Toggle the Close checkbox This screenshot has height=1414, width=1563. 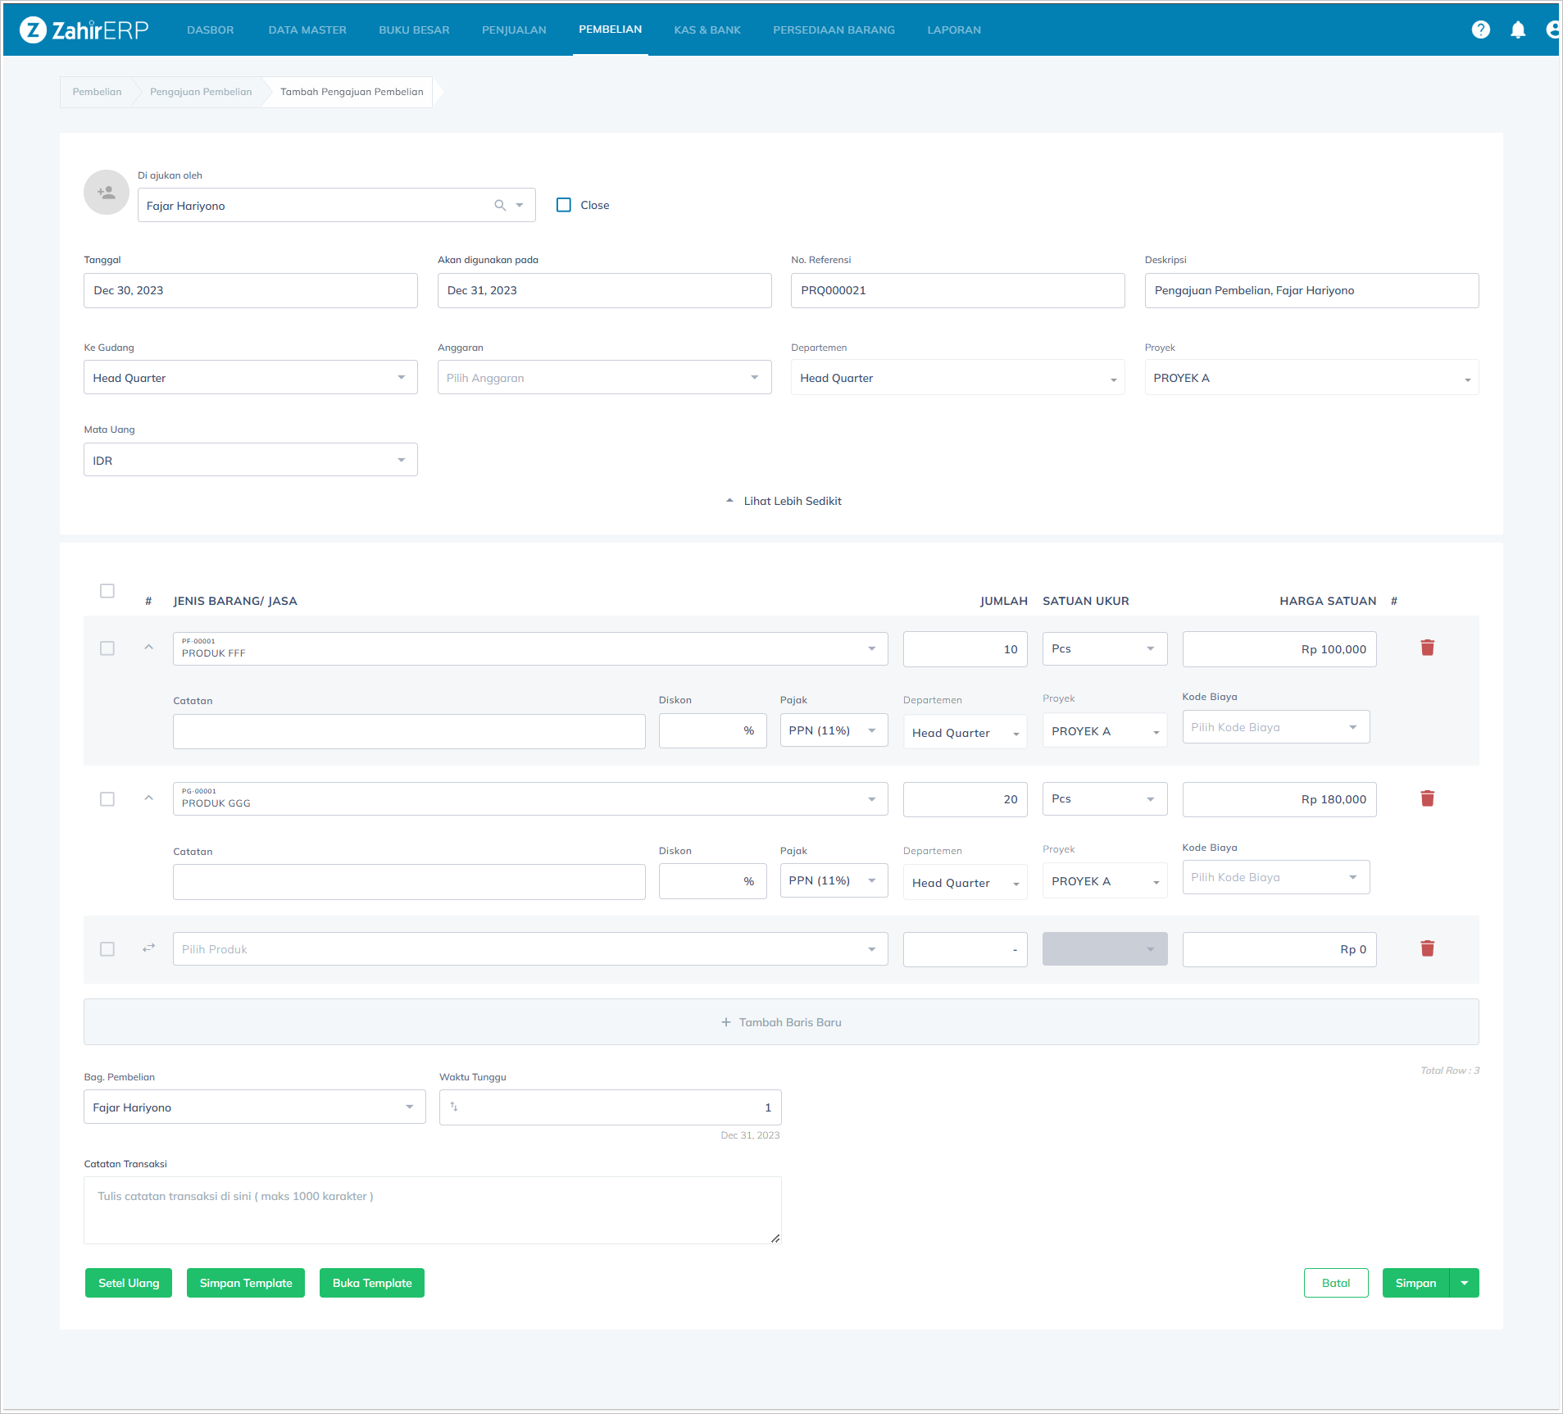point(564,205)
